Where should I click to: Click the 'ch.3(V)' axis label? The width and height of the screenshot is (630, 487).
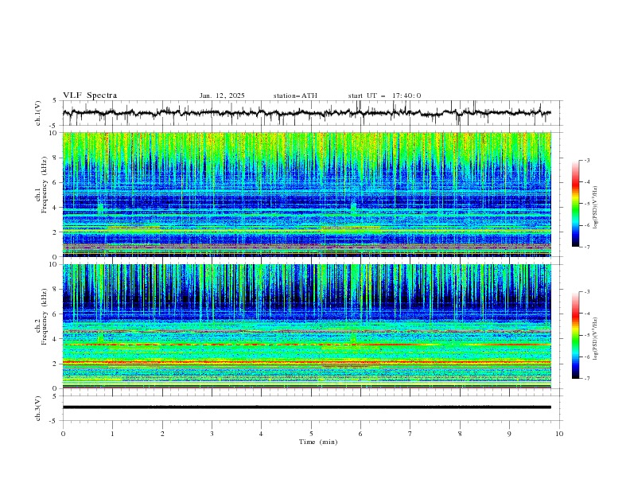click(38, 408)
